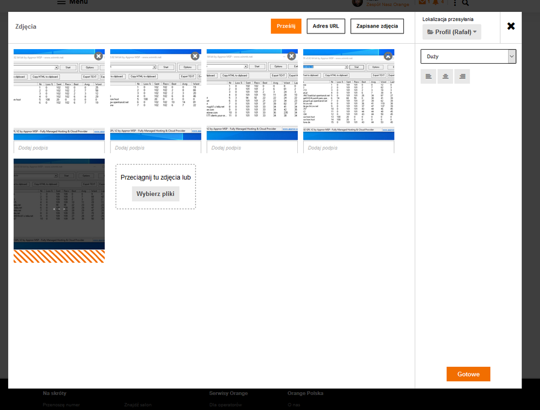
Task: Align image to the right
Action: coord(462,77)
